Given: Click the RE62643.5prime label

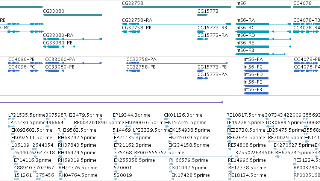Looking at the screenshot, I should 246,138.
